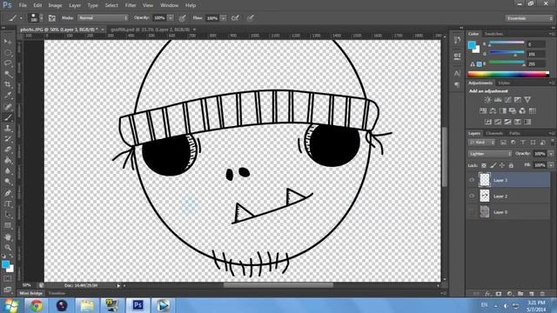The height and width of the screenshot is (313, 557).
Task: Click the horizontal canvas scrollbar
Action: coord(278,285)
